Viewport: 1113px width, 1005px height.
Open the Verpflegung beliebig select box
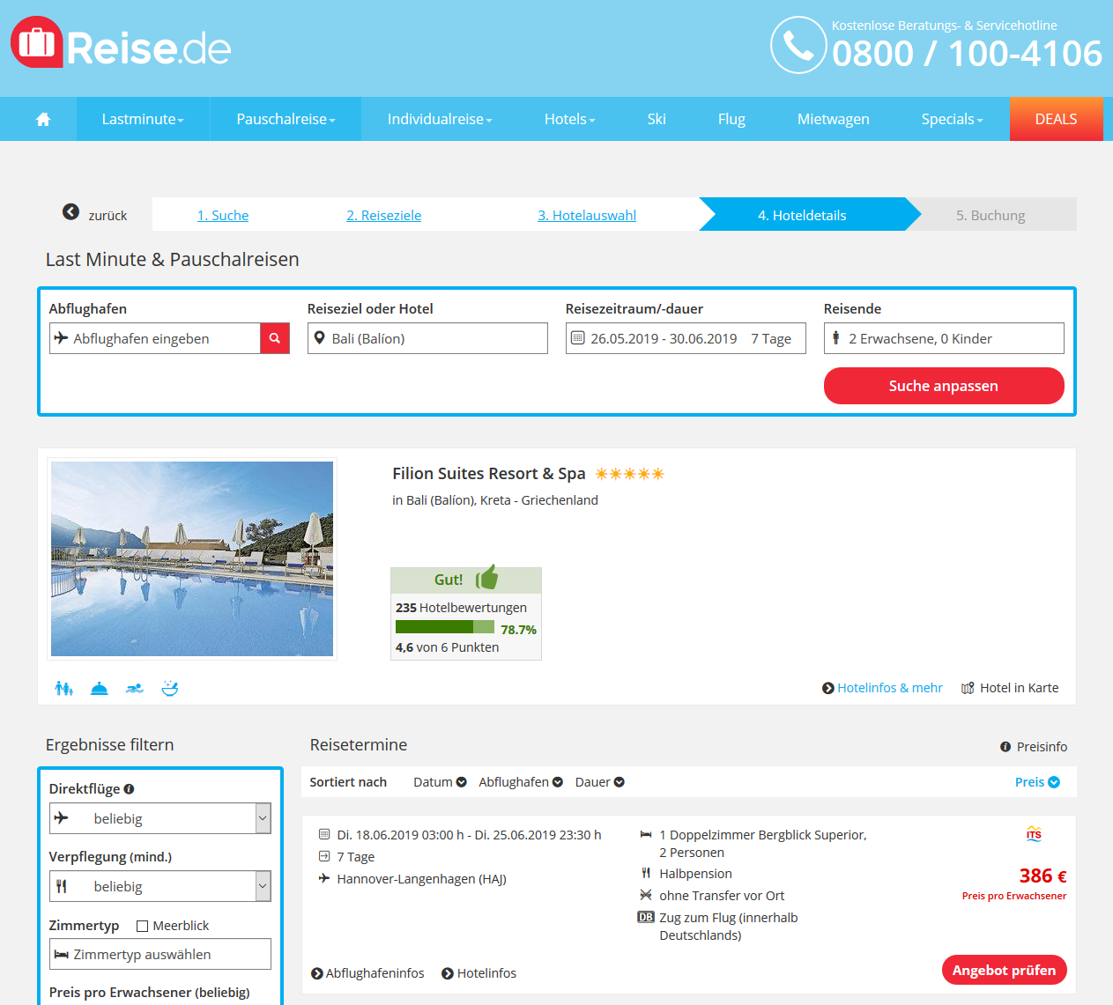click(160, 886)
